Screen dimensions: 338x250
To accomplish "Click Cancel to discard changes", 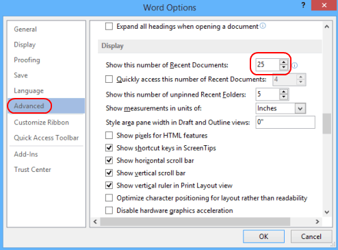I will click(x=311, y=236).
